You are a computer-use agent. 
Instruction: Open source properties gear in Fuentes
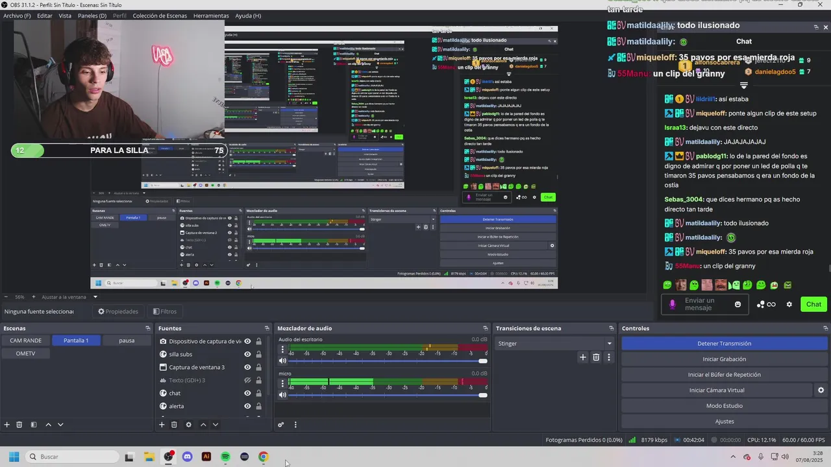(188, 425)
